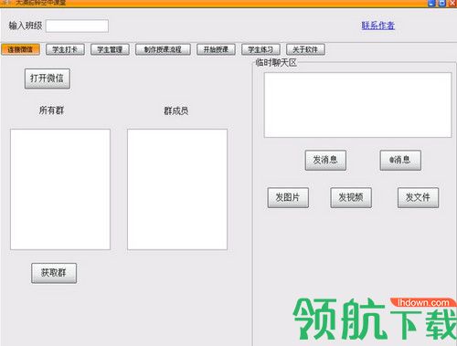Select the 制作授课流程 tab

point(163,49)
